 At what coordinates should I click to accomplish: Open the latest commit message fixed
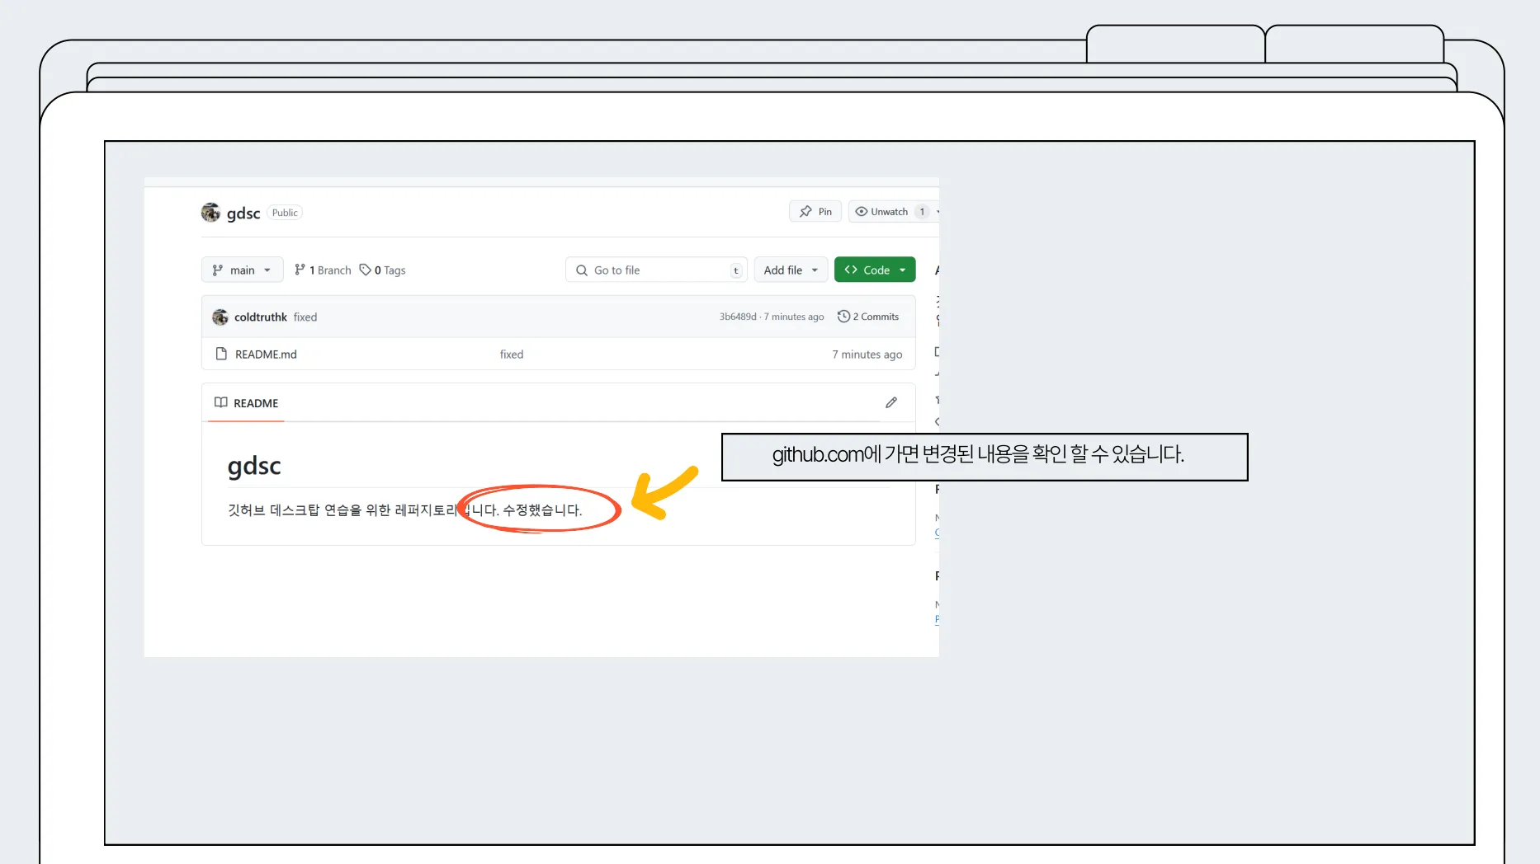click(x=305, y=317)
